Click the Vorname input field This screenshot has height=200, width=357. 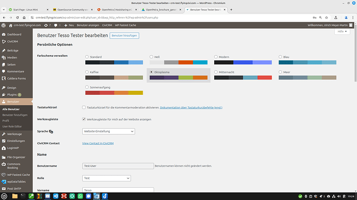[118, 190]
